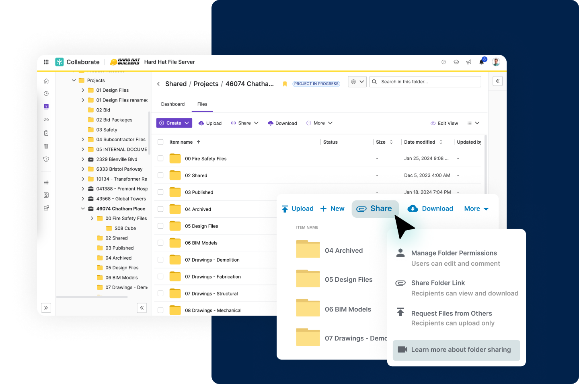This screenshot has height=384, width=579.
Task: Select the checkbox next to 00 Fire Safety Files
Action: click(160, 159)
